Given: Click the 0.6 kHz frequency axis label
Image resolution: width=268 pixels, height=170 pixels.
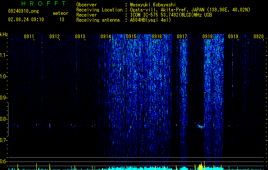Looking at the screenshot, I should [3, 161].
